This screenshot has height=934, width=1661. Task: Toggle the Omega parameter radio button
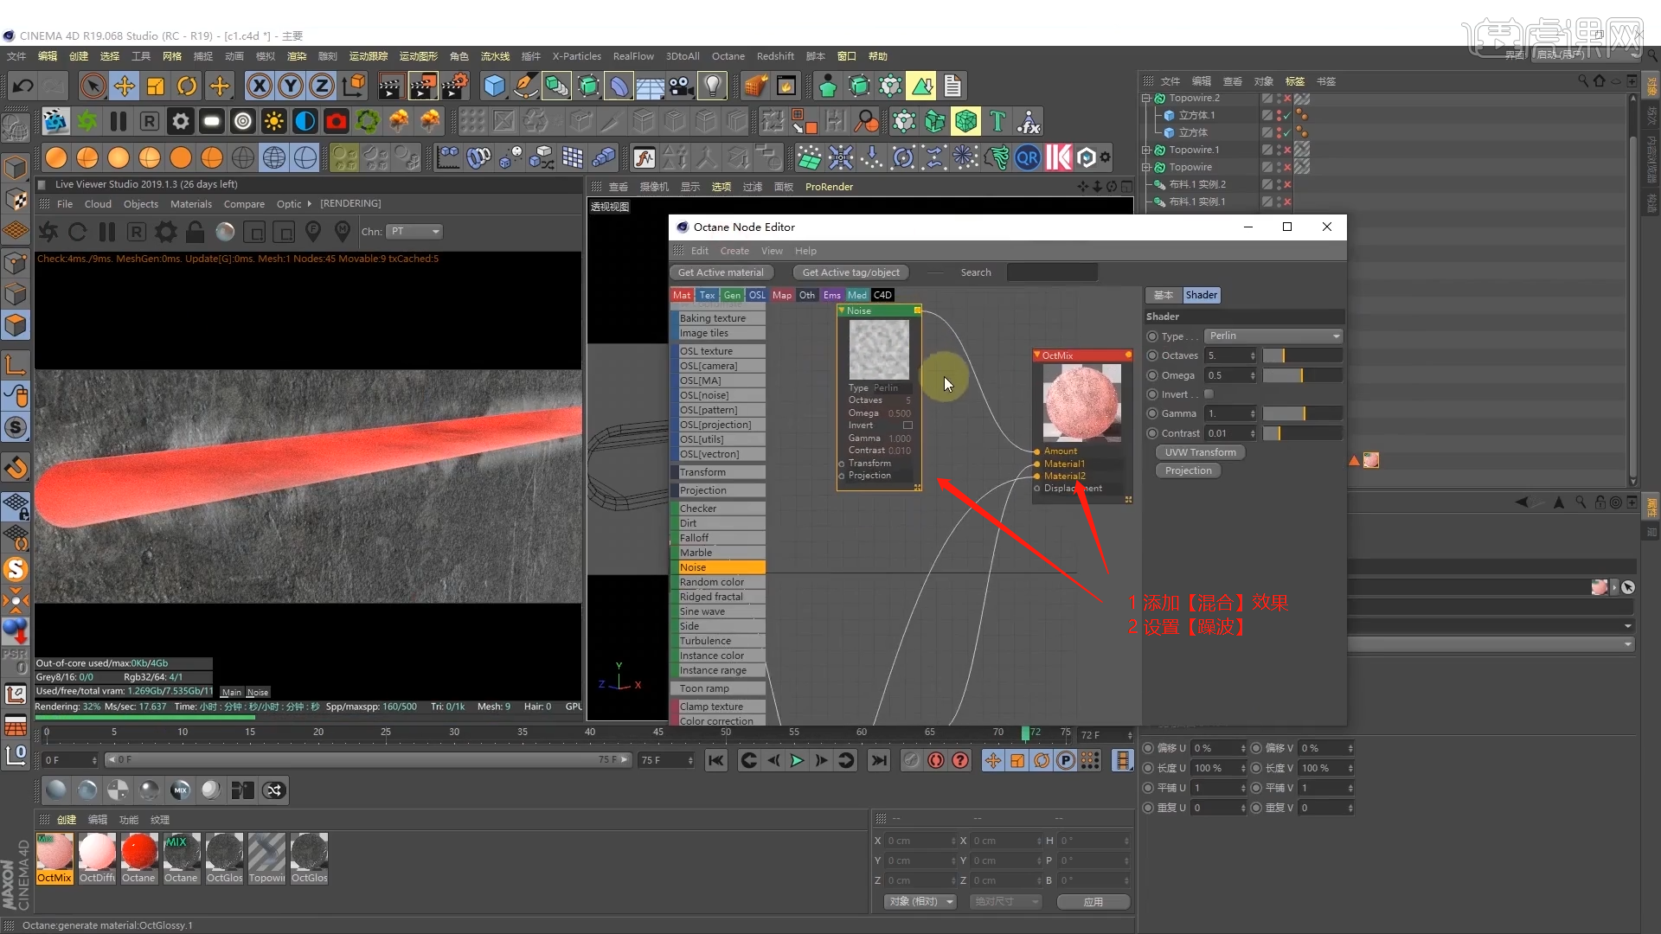tap(1152, 375)
